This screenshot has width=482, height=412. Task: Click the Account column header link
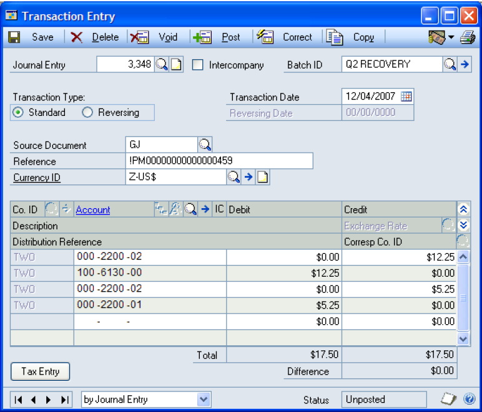coord(92,210)
